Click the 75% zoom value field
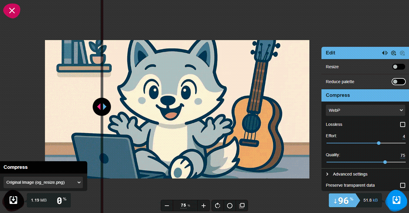 [x=185, y=206]
